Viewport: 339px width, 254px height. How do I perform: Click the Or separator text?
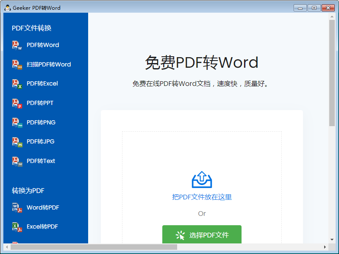pyautogui.click(x=202, y=214)
